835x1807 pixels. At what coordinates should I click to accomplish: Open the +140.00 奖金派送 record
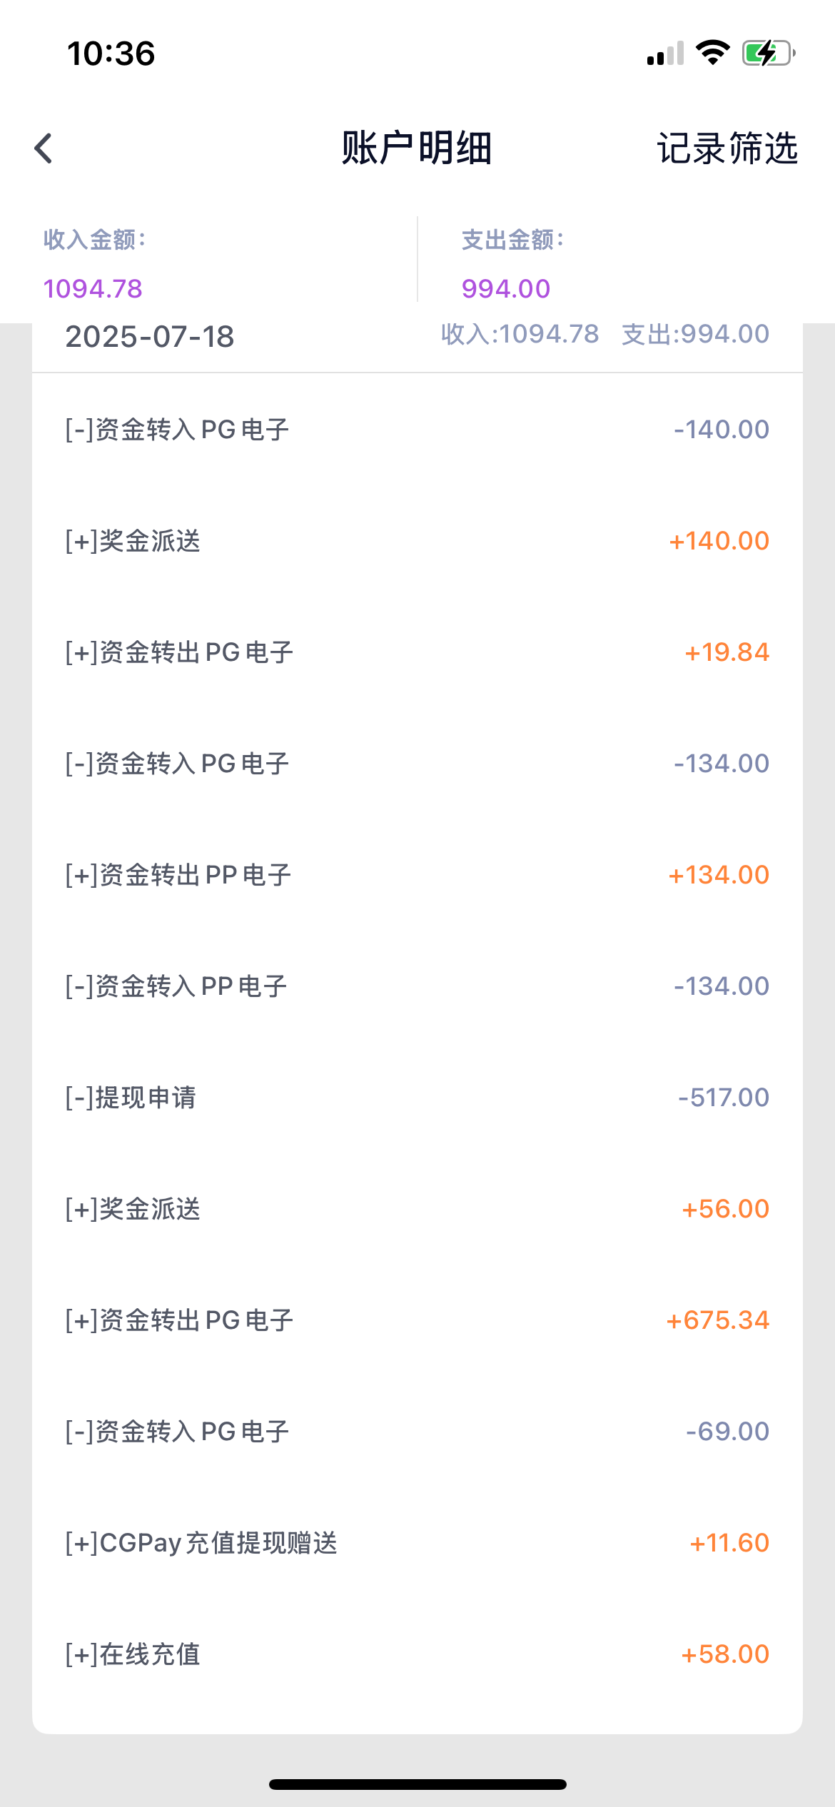click(x=417, y=541)
